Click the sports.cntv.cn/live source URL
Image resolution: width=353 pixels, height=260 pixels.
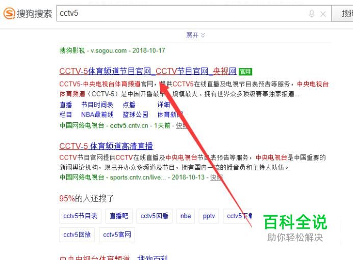138,177
